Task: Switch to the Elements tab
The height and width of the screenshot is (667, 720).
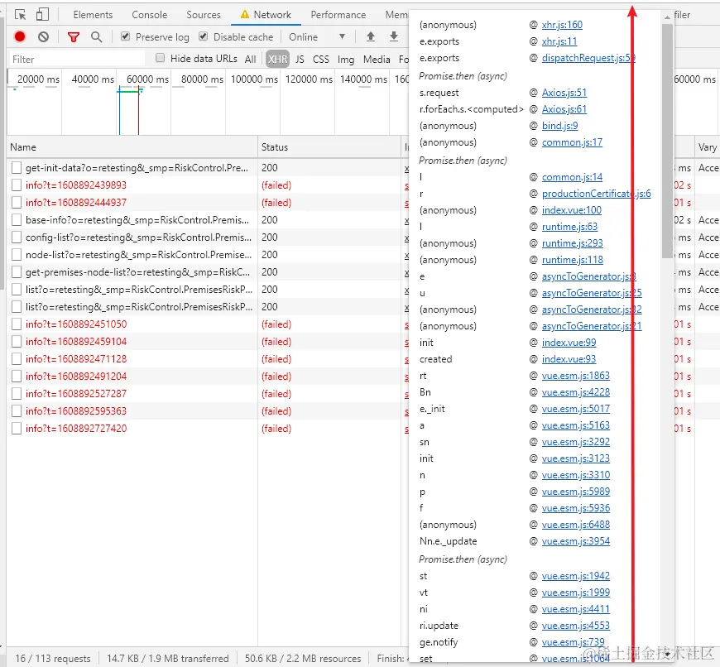Action: pyautogui.click(x=93, y=15)
